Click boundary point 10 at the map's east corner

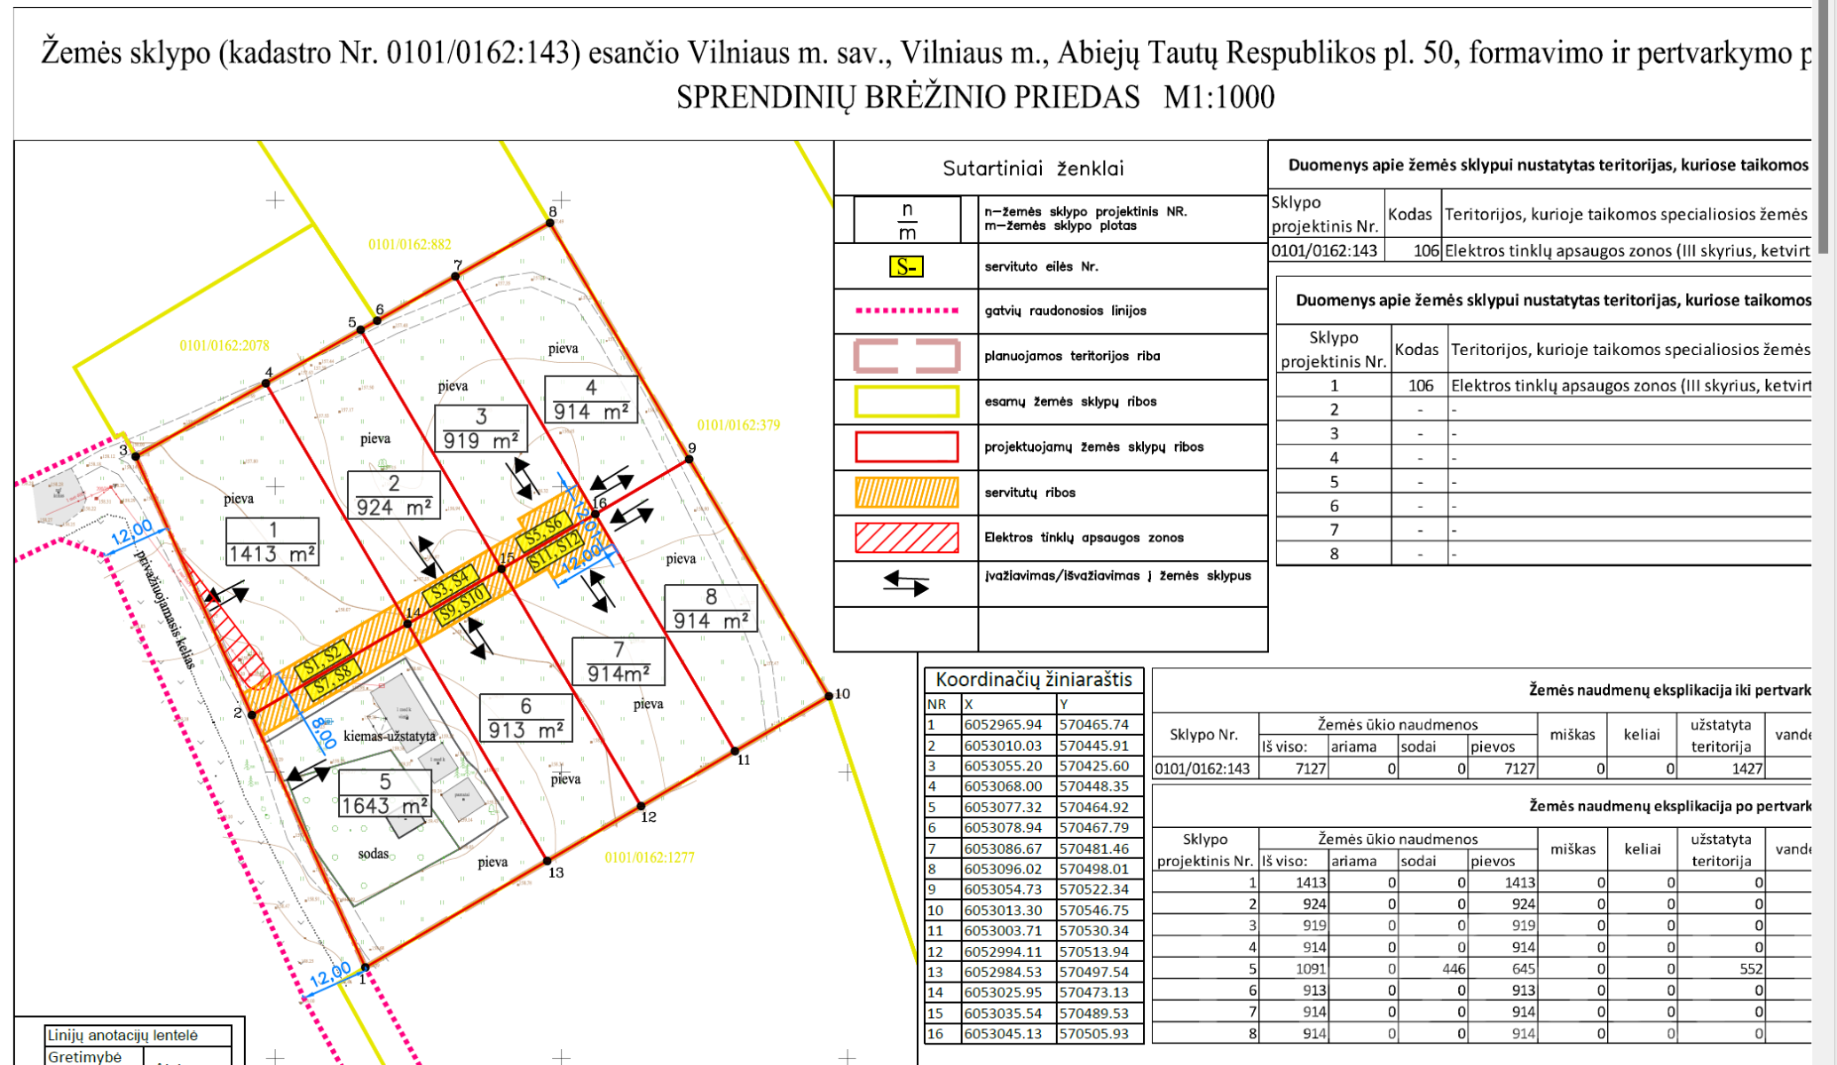pos(830,696)
